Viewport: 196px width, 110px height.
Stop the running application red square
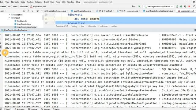pyautogui.click(x=189, y=6)
